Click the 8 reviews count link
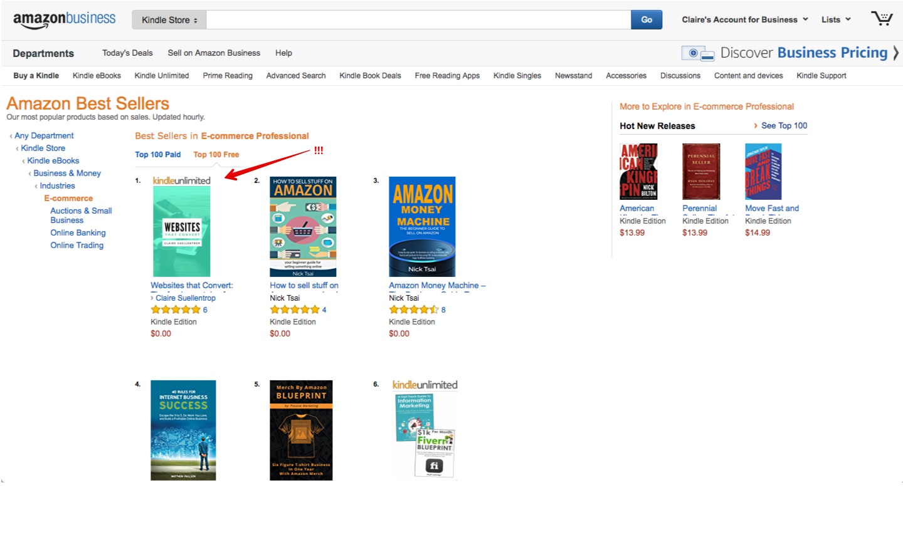The width and height of the screenshot is (903, 547). (x=443, y=310)
